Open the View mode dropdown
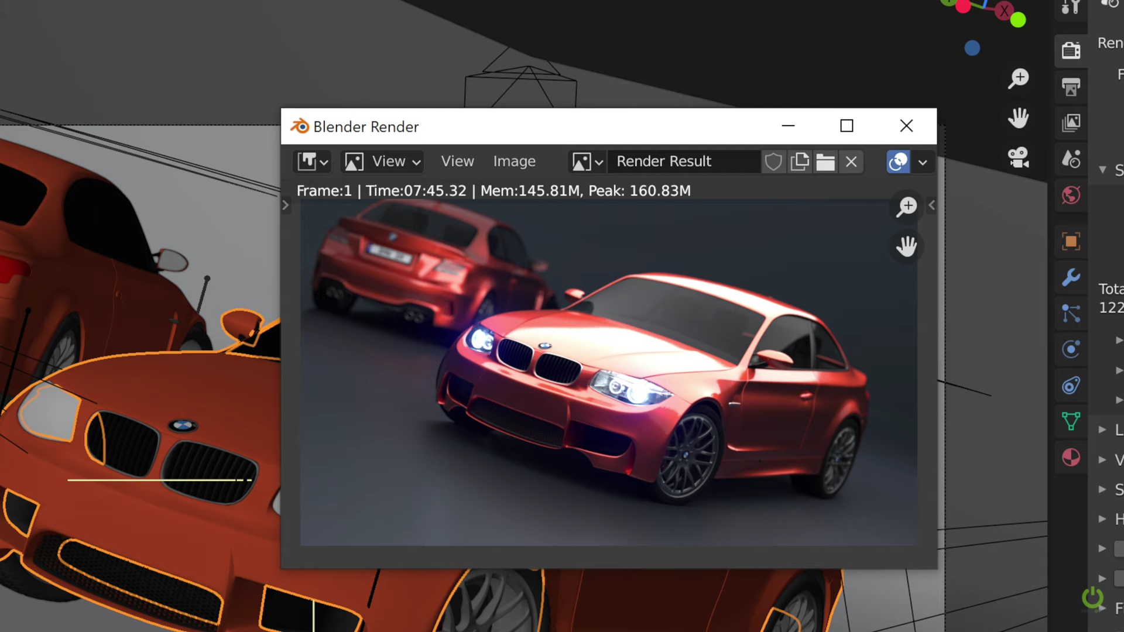Viewport: 1124px width, 632px height. (382, 162)
